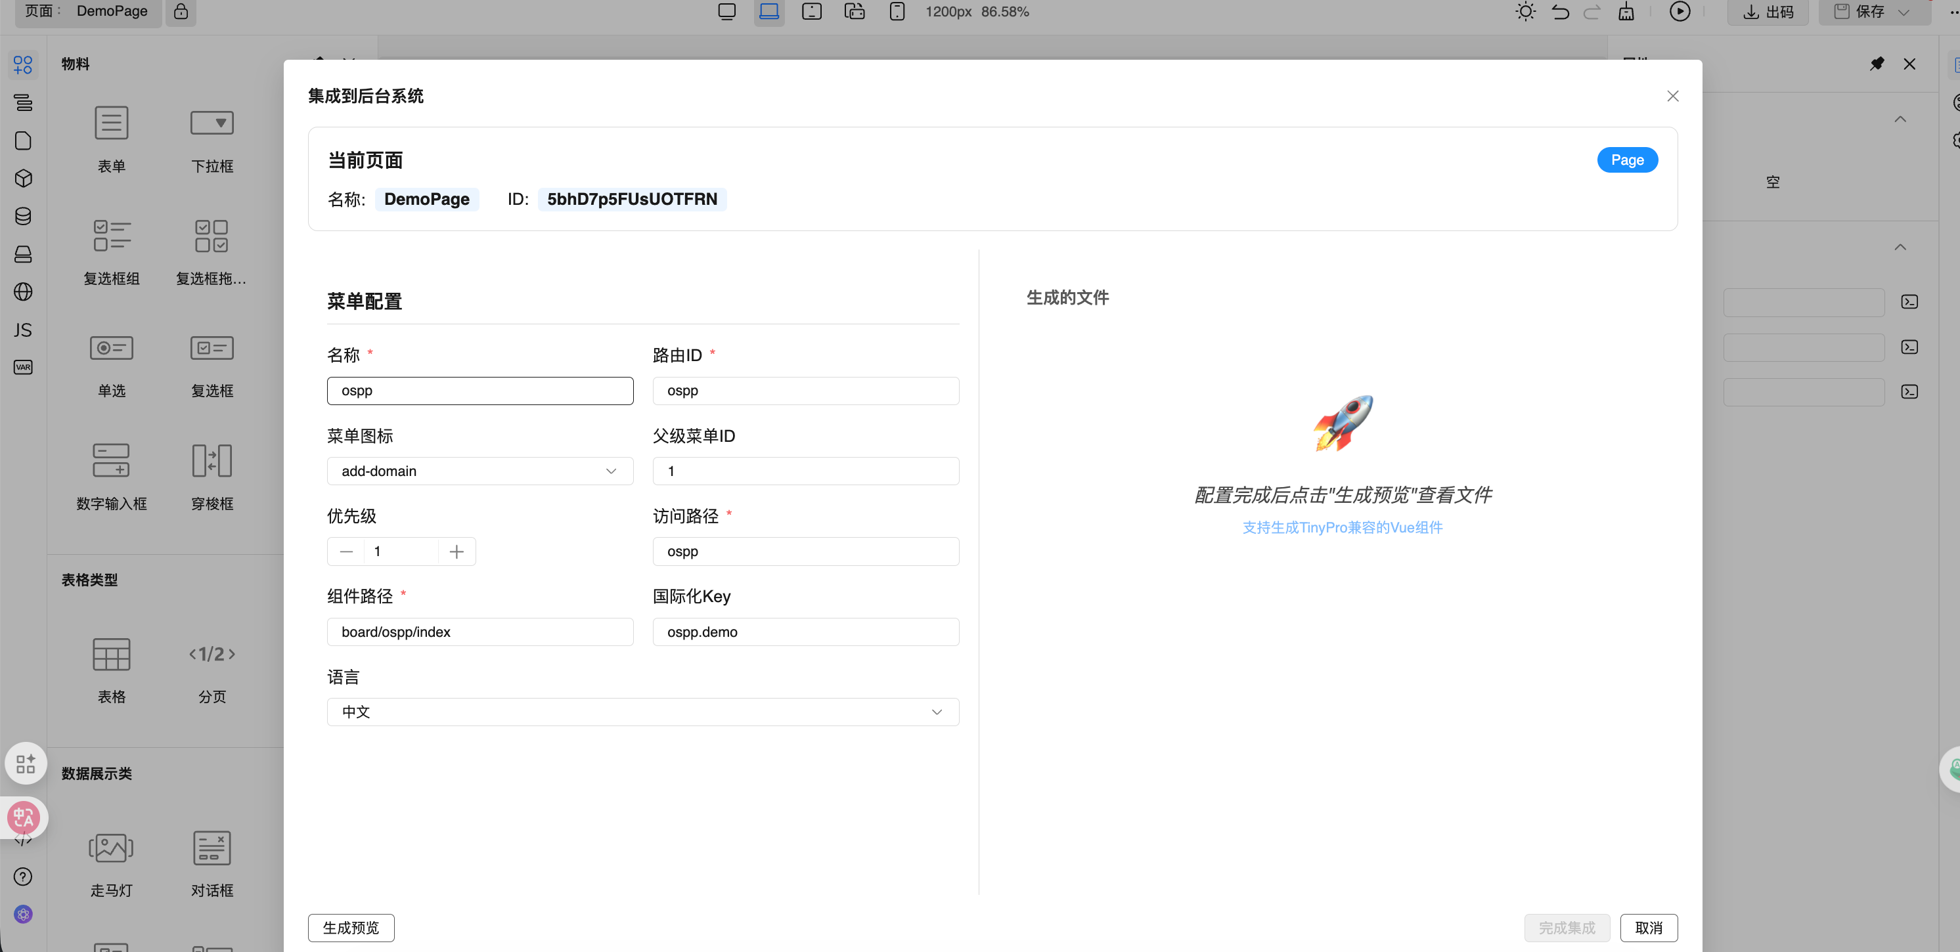Viewport: 1960px width, 952px height.
Task: Increase 优先级 with the plus button
Action: coord(457,552)
